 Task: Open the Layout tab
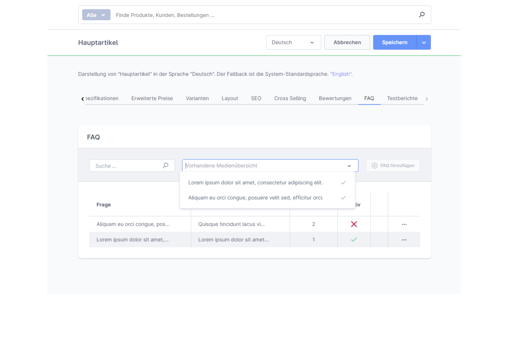(230, 98)
